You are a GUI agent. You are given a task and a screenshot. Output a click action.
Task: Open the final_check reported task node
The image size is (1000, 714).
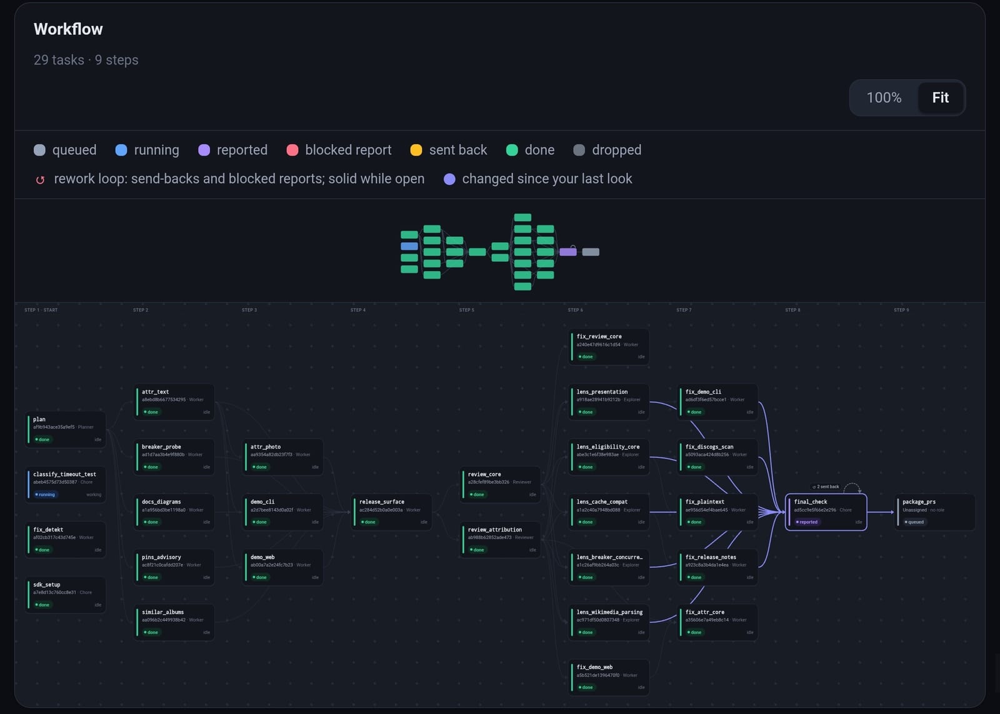(826, 512)
